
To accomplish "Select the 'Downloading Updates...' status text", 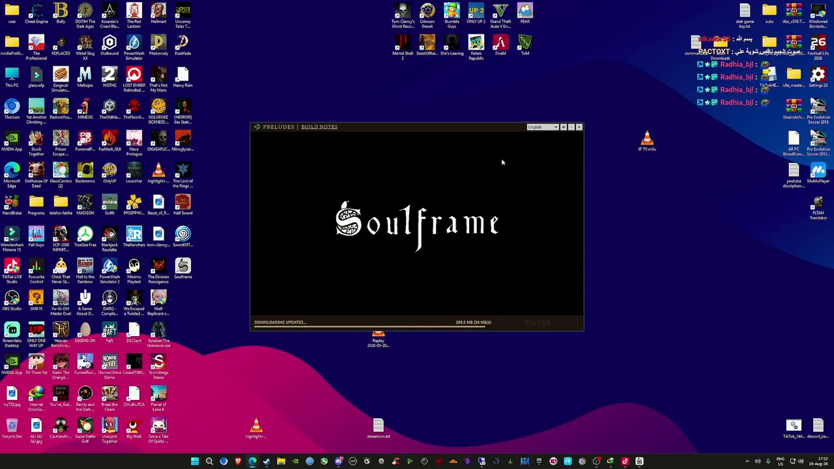I will tap(280, 322).
